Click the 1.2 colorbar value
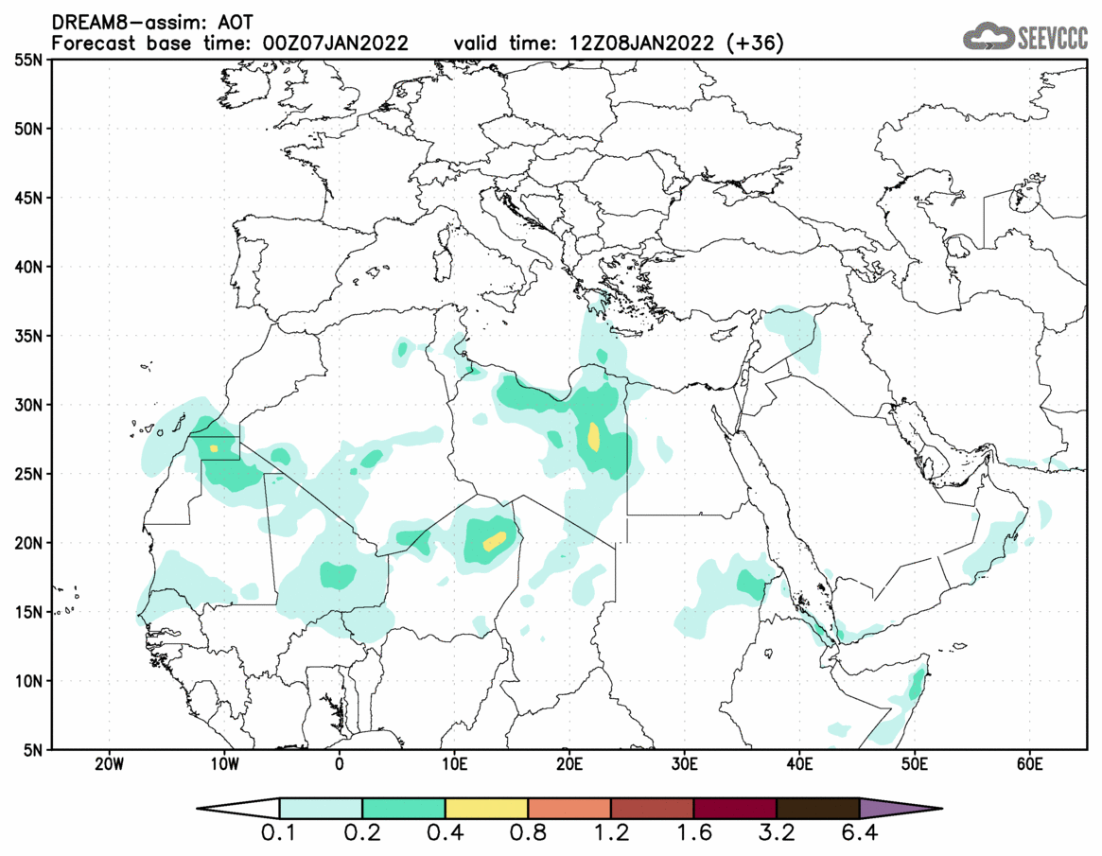This screenshot has height=856, width=1102. coord(611,833)
